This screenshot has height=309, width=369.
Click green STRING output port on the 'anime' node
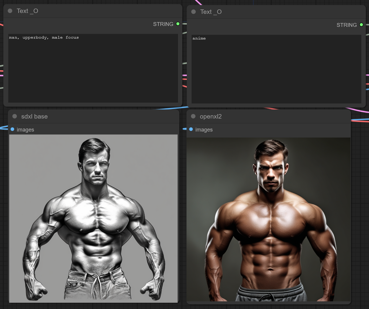click(x=361, y=25)
